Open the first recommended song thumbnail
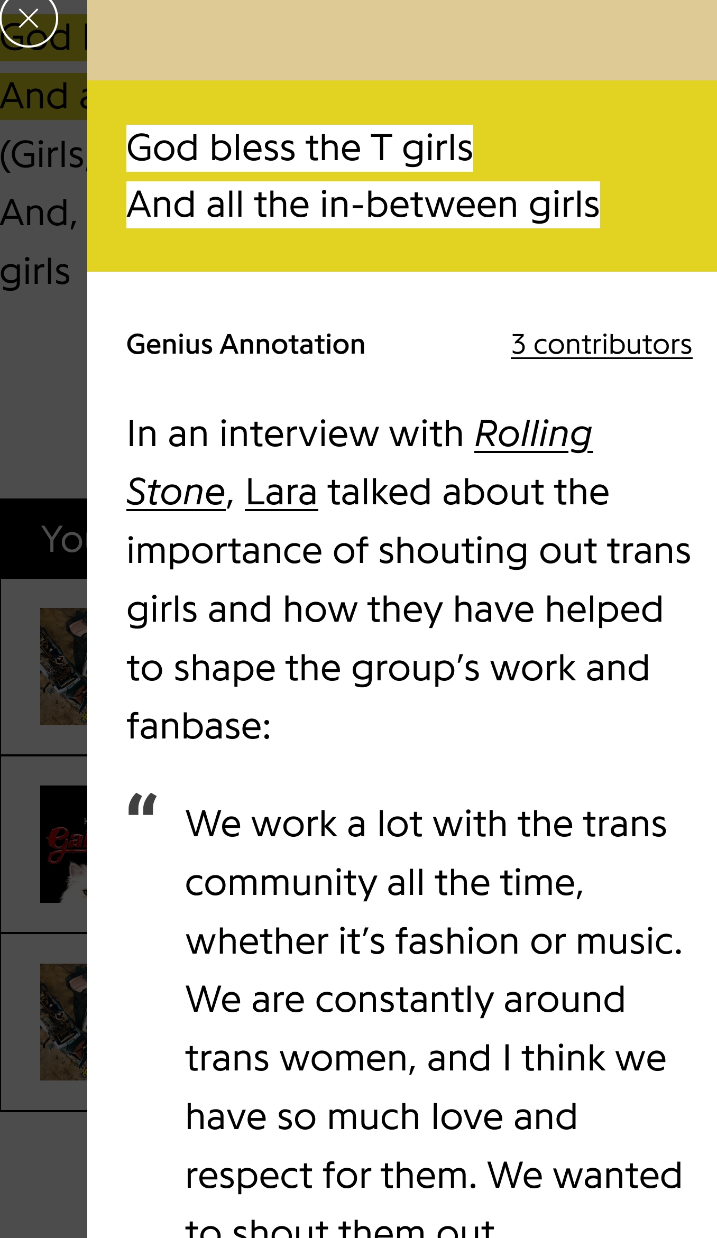Image resolution: width=717 pixels, height=1238 pixels. click(x=63, y=666)
